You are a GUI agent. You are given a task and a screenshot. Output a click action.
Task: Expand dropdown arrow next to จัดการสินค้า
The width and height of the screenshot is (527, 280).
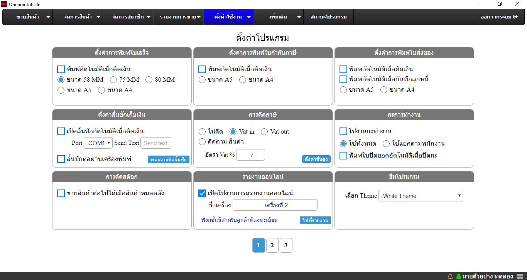click(98, 17)
